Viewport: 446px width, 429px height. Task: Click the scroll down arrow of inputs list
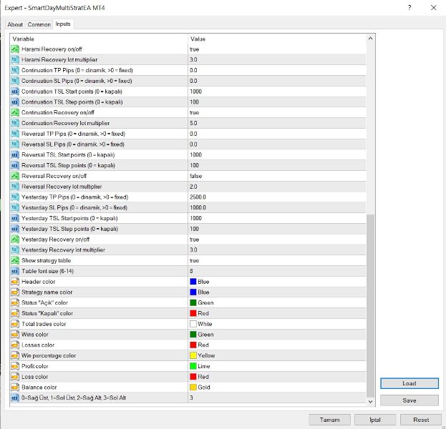[x=370, y=401]
